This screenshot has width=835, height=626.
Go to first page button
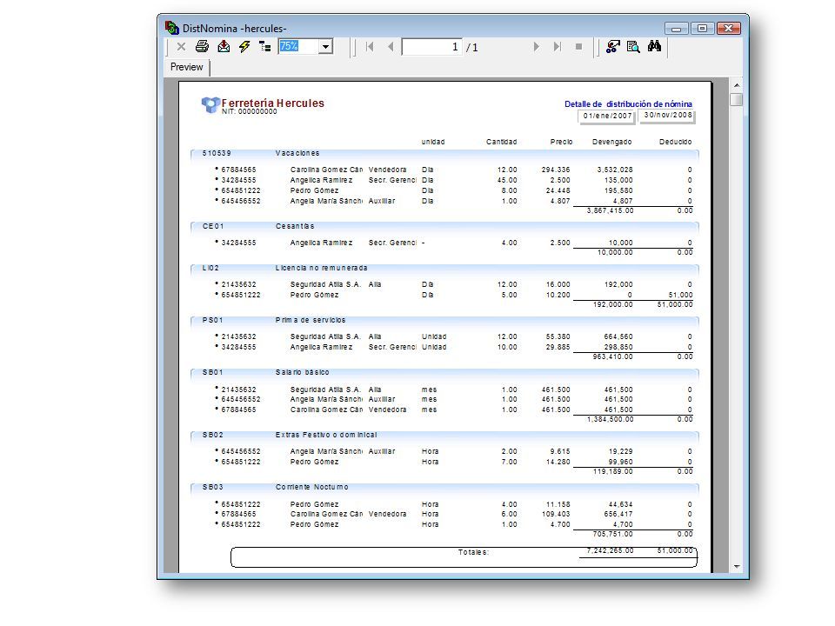370,47
